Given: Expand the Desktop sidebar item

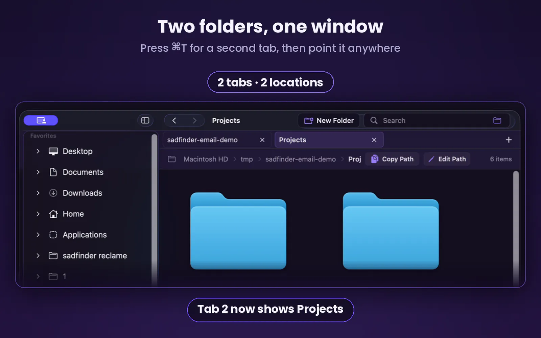Looking at the screenshot, I should [38, 151].
